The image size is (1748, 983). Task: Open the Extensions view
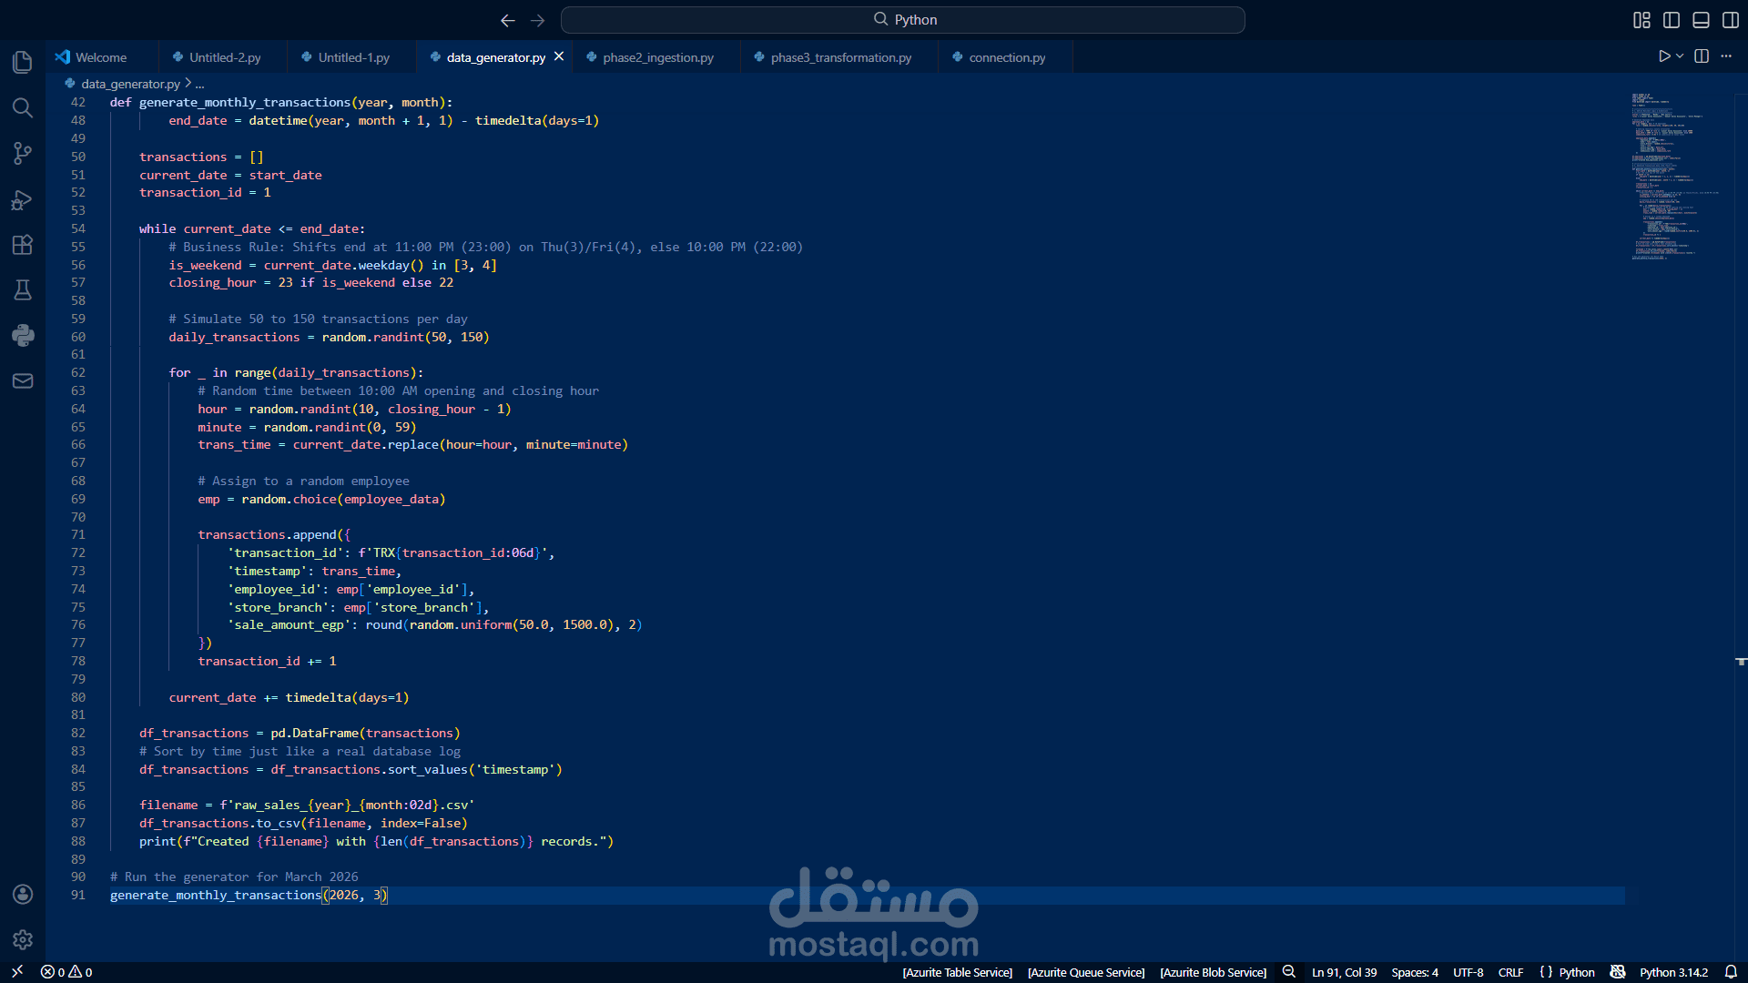click(x=23, y=244)
